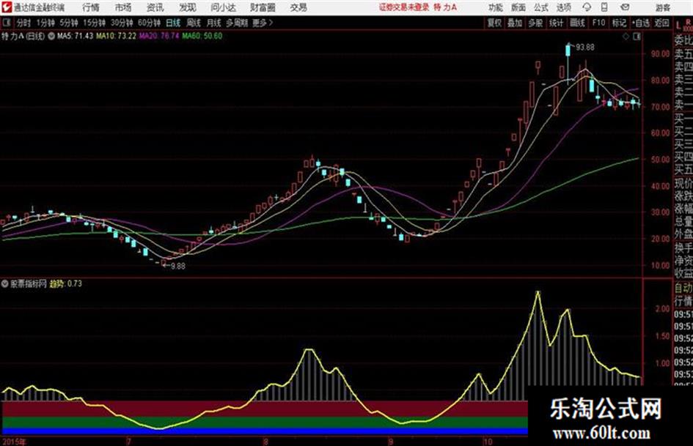Viewport: 693px width, 446px height.
Task: Click the purple MA20 indicator label
Action: tap(159, 36)
